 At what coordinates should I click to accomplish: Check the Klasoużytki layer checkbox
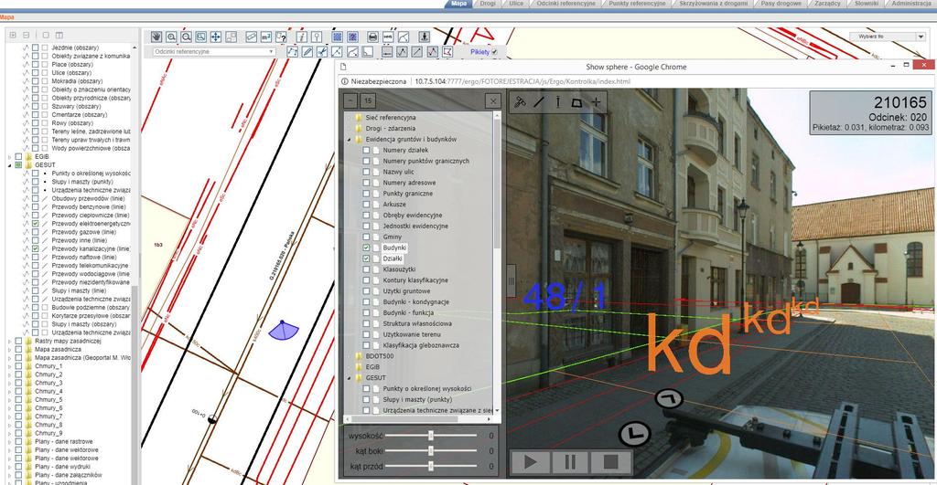coord(366,269)
